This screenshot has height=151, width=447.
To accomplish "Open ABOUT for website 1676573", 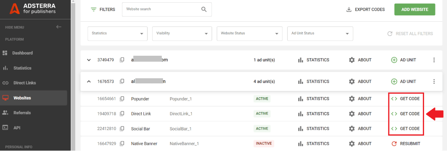I will [x=360, y=81].
